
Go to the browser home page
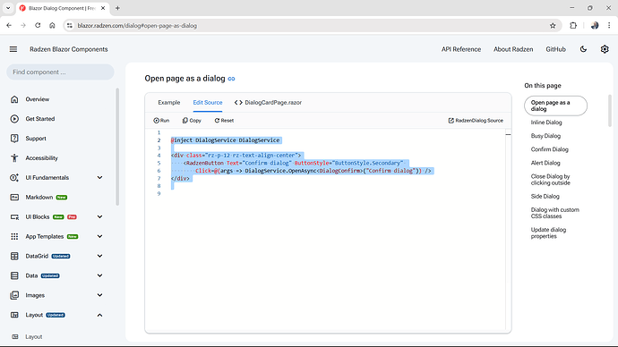click(x=52, y=26)
